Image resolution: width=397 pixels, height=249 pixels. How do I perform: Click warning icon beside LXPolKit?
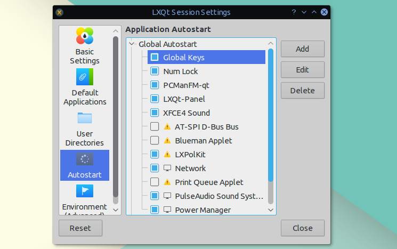pyautogui.click(x=167, y=154)
